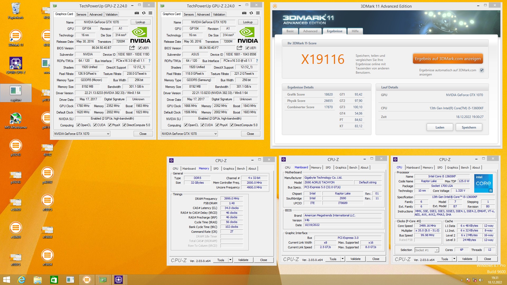Open File Explorer from the taskbar
The image size is (507, 285).
pos(37,280)
